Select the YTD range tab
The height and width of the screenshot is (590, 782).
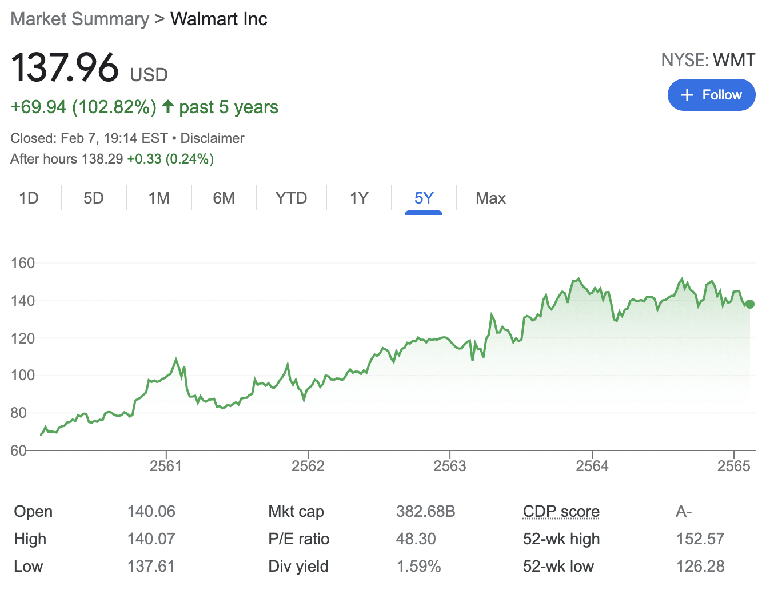(291, 198)
